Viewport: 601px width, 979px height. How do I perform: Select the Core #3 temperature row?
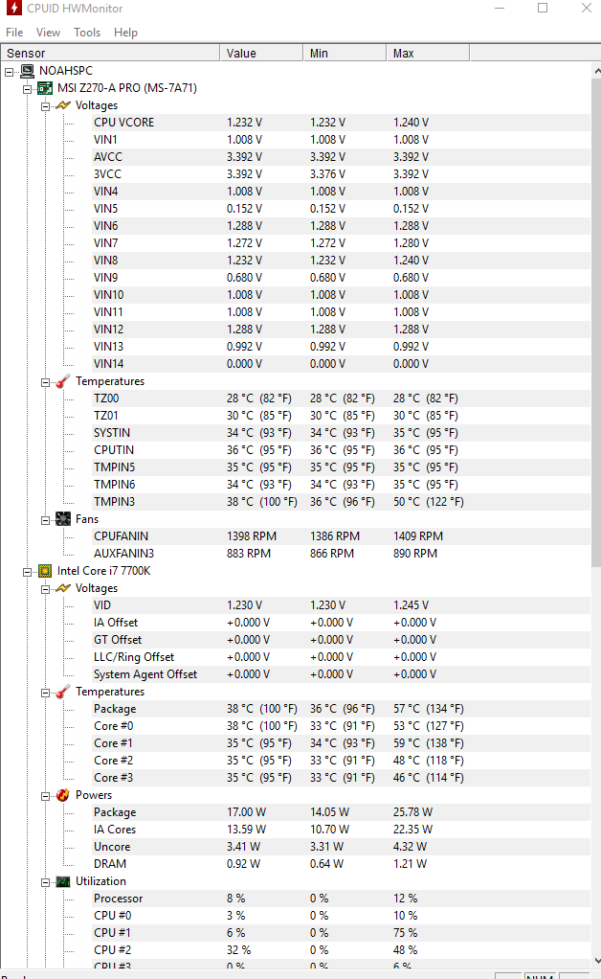(x=341, y=777)
